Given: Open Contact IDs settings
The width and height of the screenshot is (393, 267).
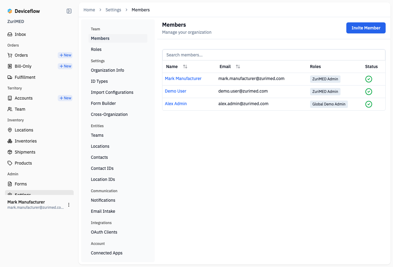Looking at the screenshot, I should [118, 168].
